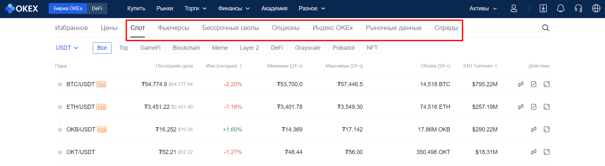Favorite the BTC/USDT pair star
This screenshot has height=166, width=605.
pyautogui.click(x=60, y=84)
